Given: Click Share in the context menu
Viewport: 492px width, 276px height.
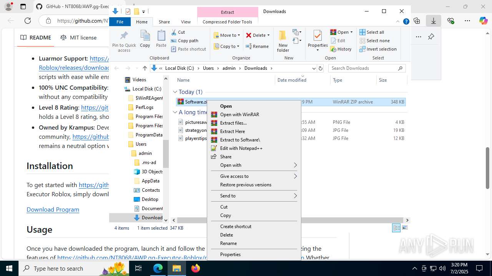Looking at the screenshot, I should click(x=254, y=156).
